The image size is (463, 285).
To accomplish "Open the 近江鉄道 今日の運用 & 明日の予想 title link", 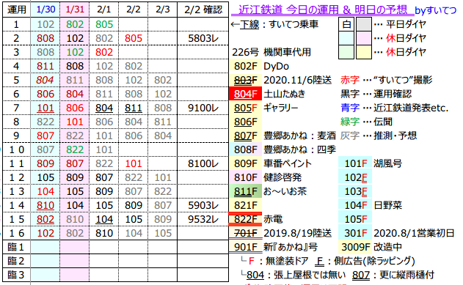I will pos(322,10).
